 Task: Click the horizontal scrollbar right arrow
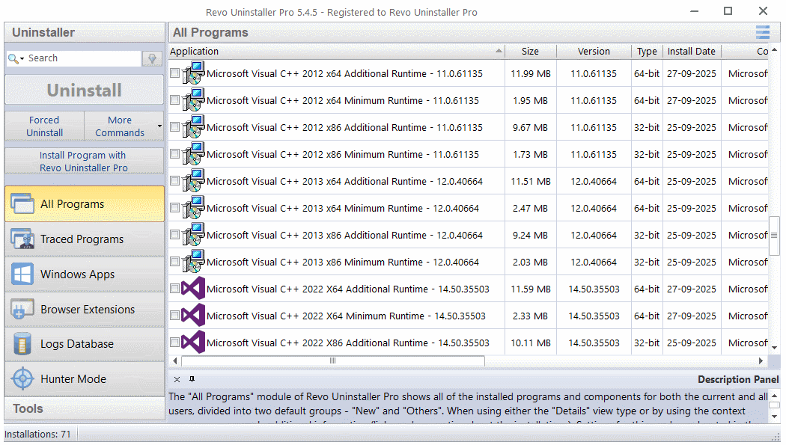pos(761,361)
